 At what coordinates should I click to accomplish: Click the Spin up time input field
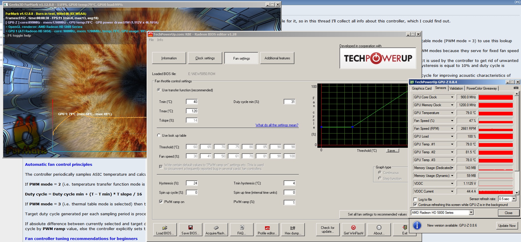point(290,193)
